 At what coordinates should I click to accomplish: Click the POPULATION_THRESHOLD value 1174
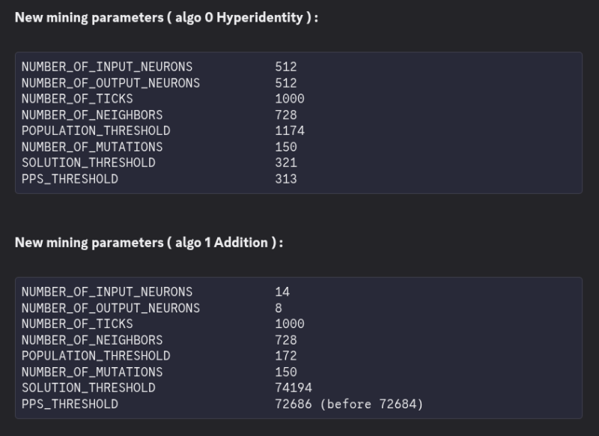point(290,131)
